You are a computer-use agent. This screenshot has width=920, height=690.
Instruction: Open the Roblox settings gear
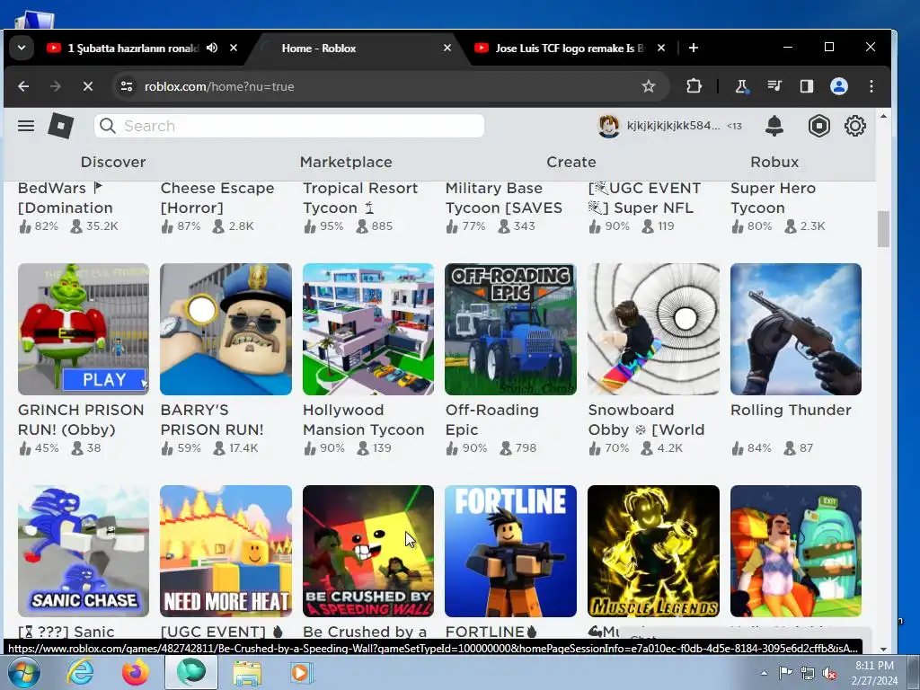click(x=855, y=126)
